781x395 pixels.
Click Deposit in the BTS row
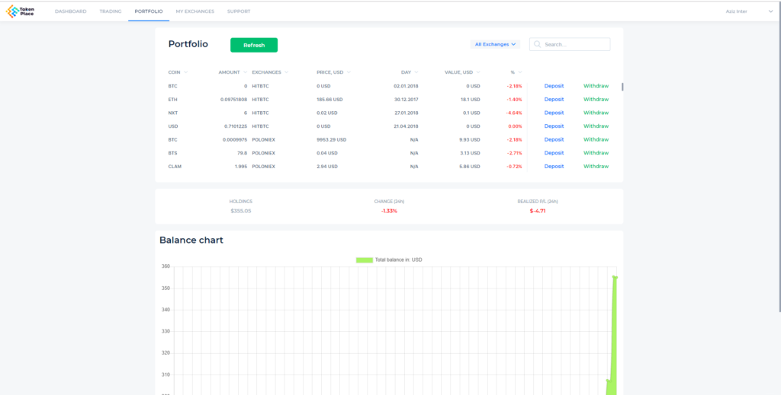pos(554,153)
